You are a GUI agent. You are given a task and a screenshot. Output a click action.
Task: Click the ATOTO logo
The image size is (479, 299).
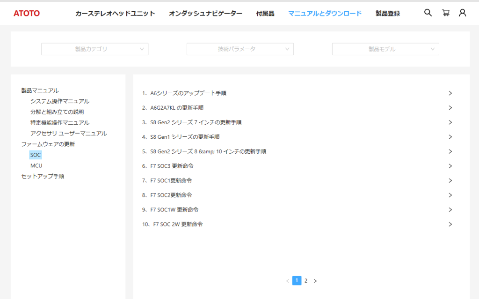click(x=27, y=13)
